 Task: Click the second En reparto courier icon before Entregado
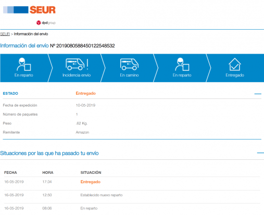point(182,65)
